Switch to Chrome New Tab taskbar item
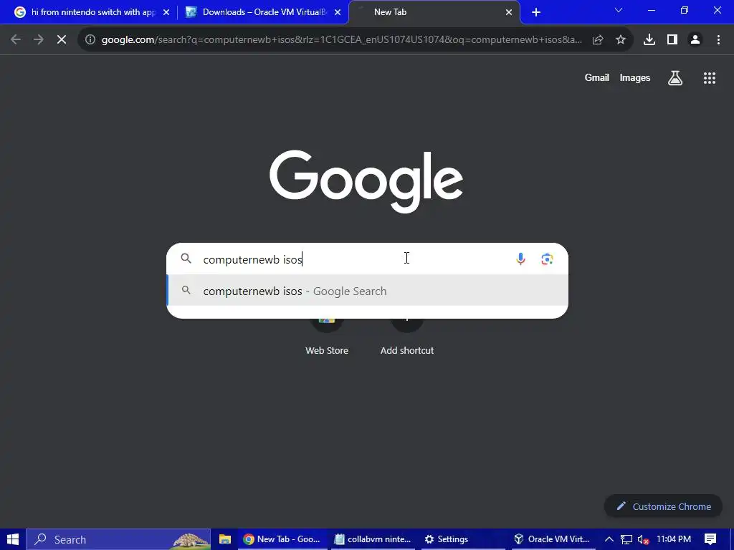Screen dimensions: 734x550 click(x=282, y=539)
